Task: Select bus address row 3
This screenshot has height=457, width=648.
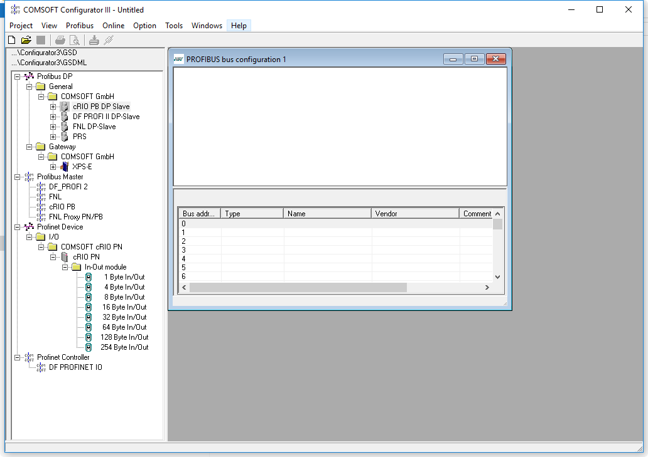Action: click(x=335, y=250)
